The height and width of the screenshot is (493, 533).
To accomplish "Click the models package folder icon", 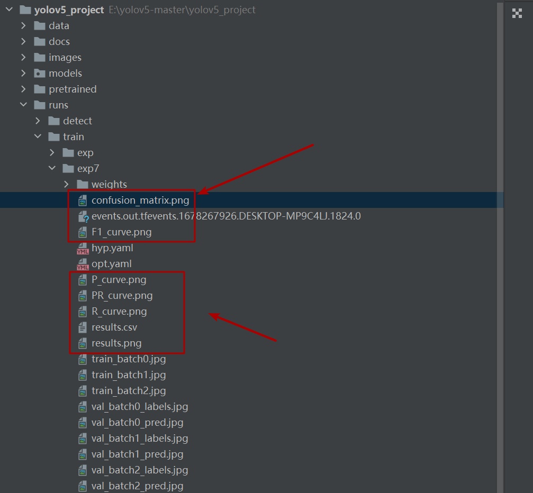I will [x=40, y=74].
